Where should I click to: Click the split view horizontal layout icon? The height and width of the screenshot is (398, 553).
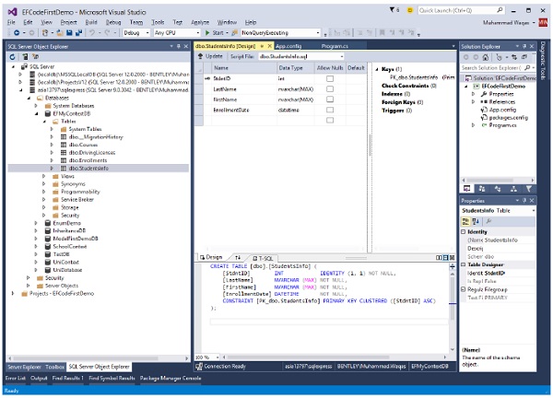445,258
